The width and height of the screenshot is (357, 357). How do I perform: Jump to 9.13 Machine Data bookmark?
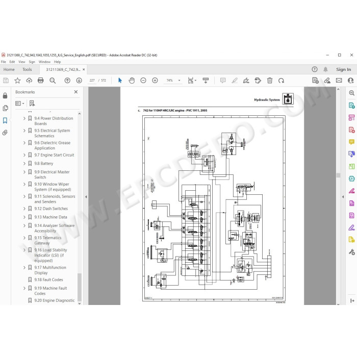[x=50, y=217]
